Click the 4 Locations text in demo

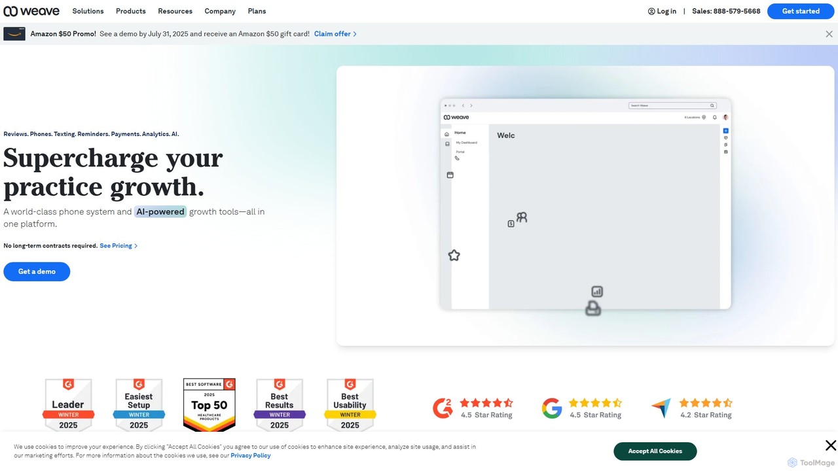click(692, 118)
